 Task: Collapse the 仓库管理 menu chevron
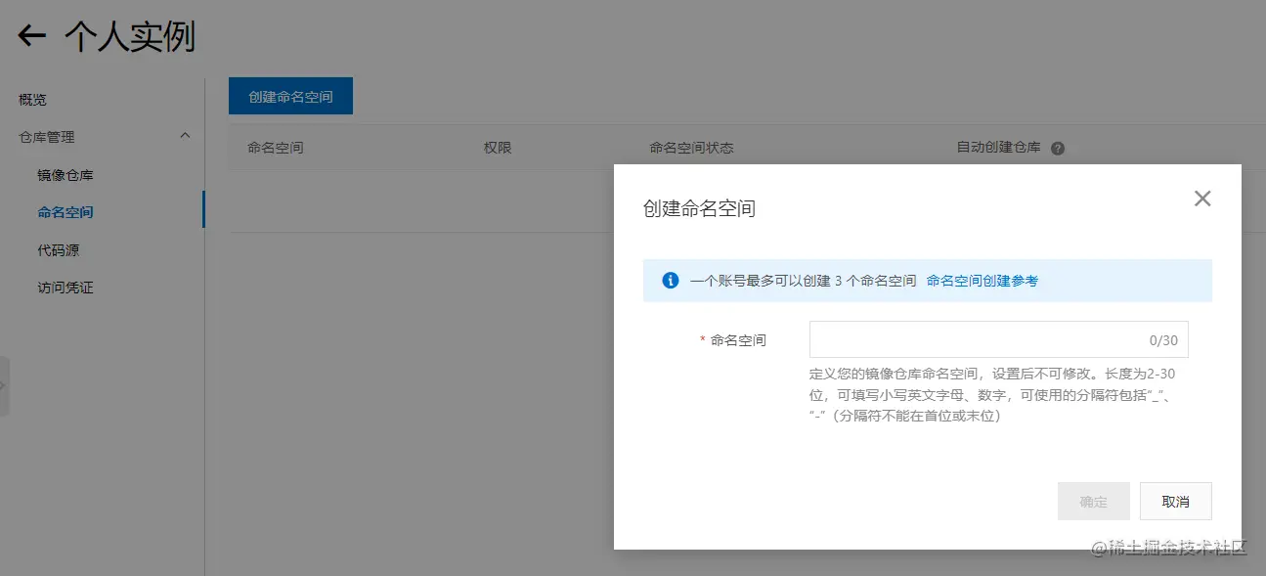pos(185,136)
